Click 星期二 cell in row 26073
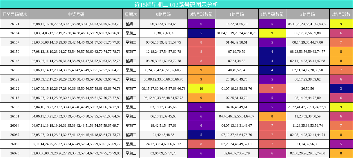The width and height of the screenshot is (353, 158). pyautogui.click(x=131, y=153)
